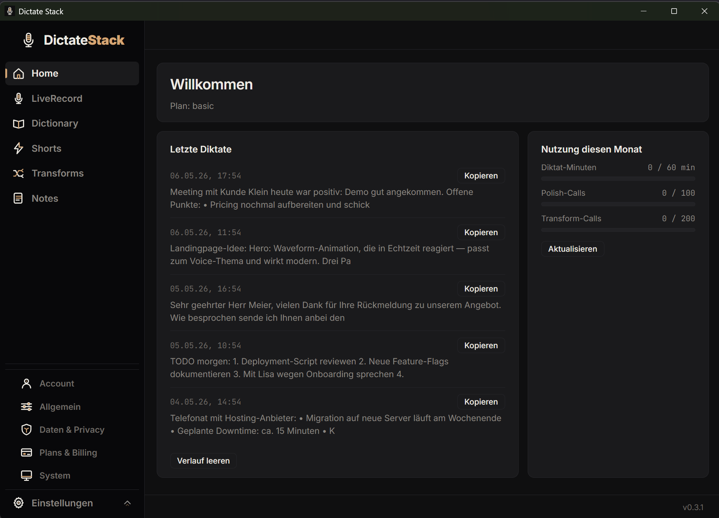Open the Notes page

pyautogui.click(x=72, y=198)
